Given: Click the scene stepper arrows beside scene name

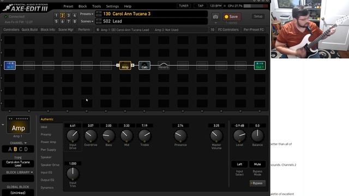Looking at the screenshot, I should (99, 21).
